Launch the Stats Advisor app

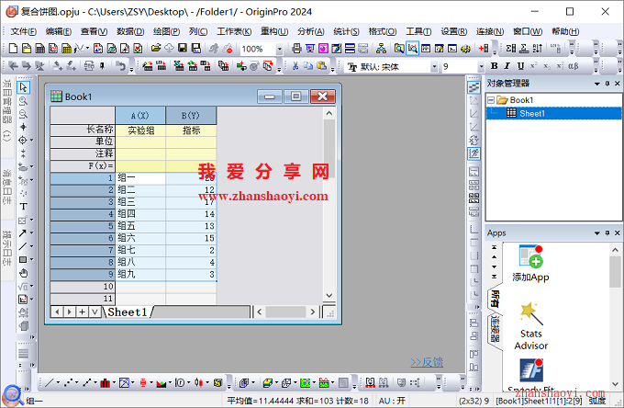point(531,327)
